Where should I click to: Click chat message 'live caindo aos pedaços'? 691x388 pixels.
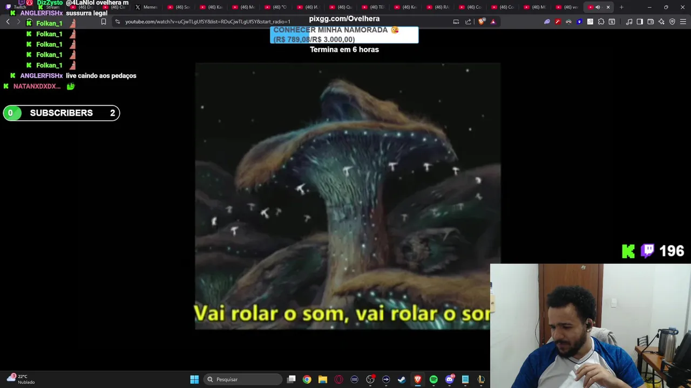[x=101, y=75]
